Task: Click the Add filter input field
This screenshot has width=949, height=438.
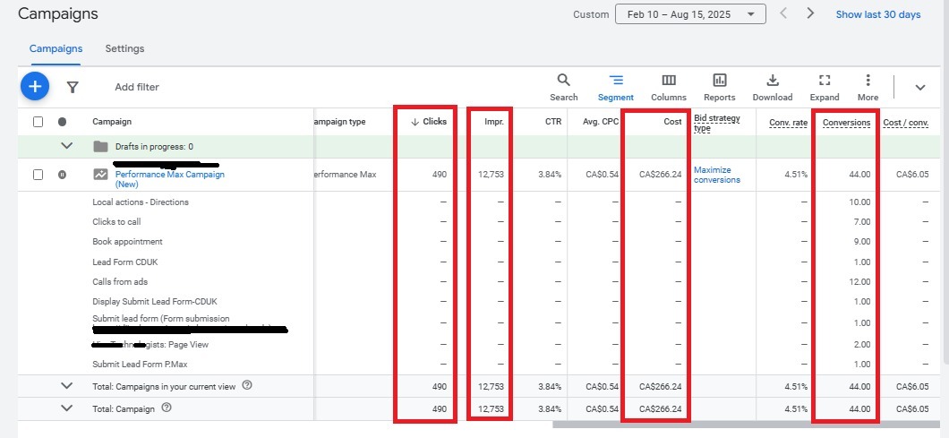Action: click(x=137, y=87)
